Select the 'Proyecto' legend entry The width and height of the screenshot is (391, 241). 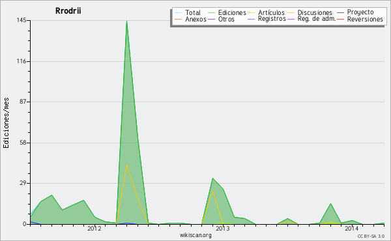coord(360,12)
